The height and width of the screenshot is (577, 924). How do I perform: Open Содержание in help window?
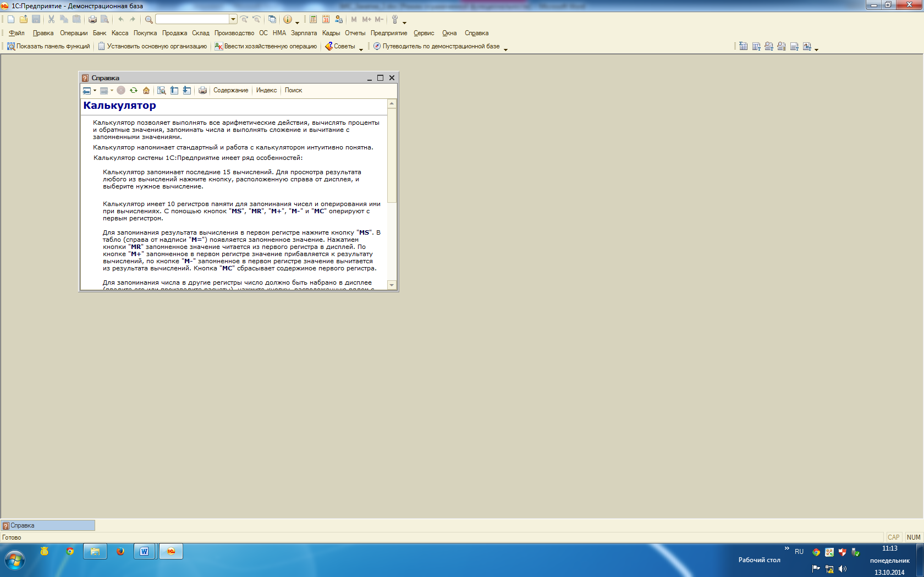[x=230, y=90]
